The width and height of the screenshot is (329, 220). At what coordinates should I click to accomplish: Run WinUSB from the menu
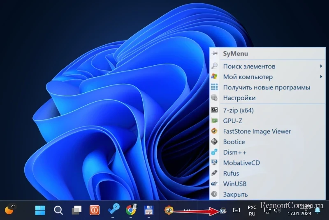coord(234,184)
